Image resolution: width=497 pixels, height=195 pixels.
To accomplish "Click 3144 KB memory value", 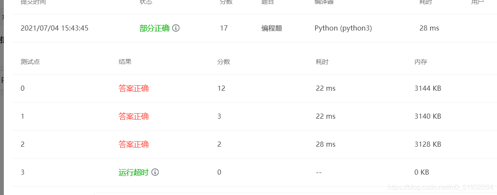I will pos(428,88).
